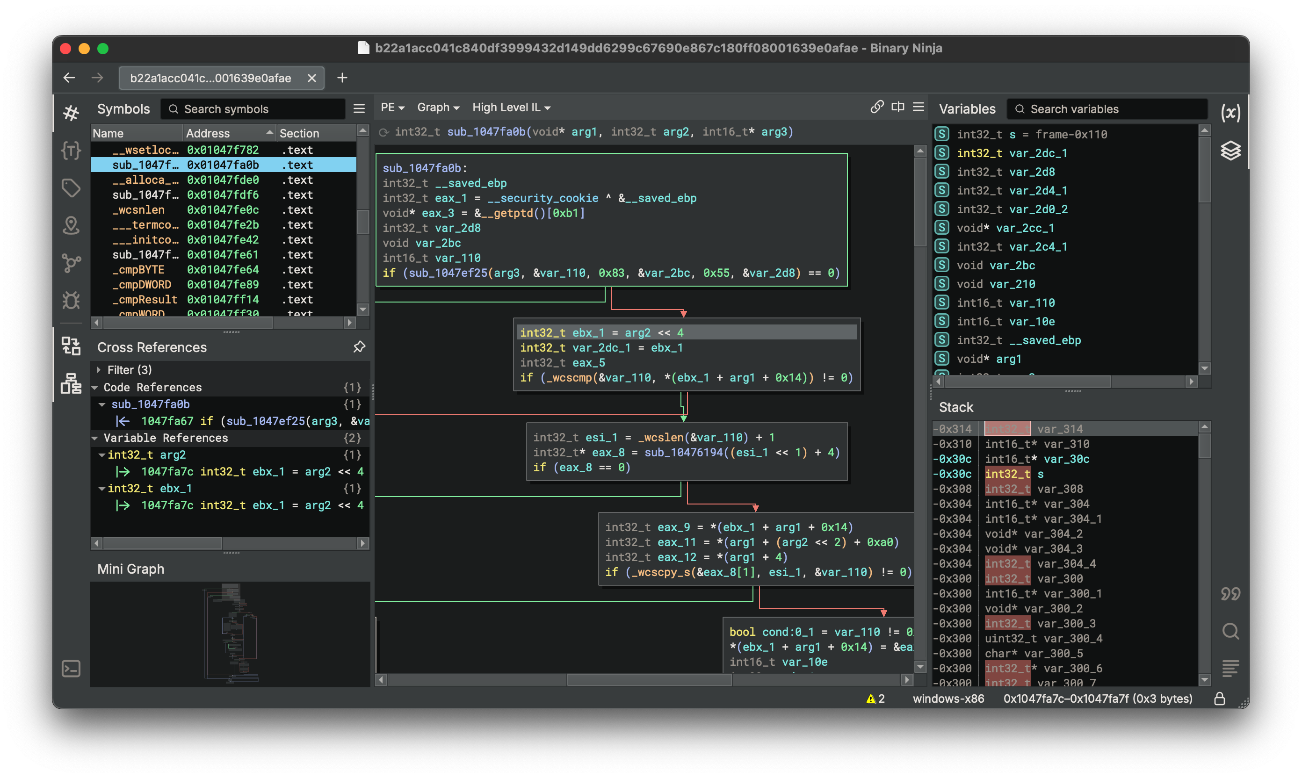The height and width of the screenshot is (778, 1302).
Task: Click the split pane icon
Action: pos(898,107)
